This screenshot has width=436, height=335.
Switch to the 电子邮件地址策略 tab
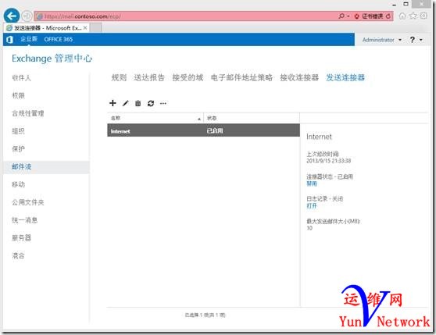(241, 77)
